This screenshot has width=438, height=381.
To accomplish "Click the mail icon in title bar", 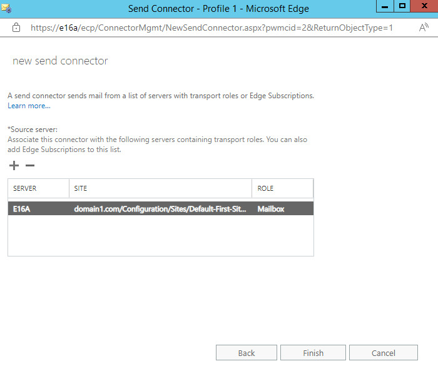I will (6, 8).
